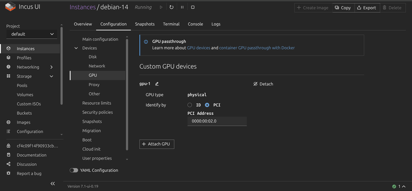The height and width of the screenshot is (191, 412).
Task: Open Snapshots in the configuration menu
Action: (92, 122)
